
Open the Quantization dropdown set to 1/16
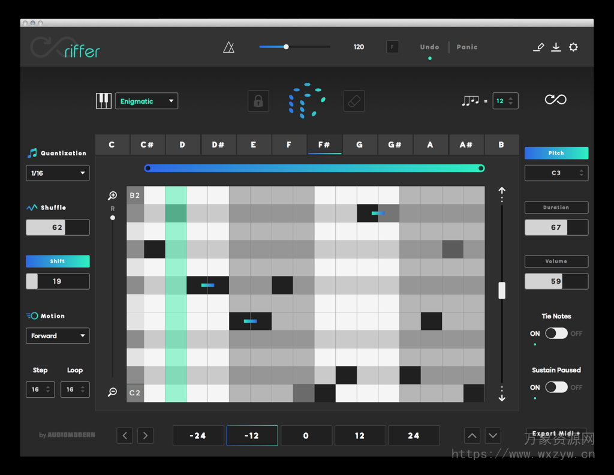58,173
